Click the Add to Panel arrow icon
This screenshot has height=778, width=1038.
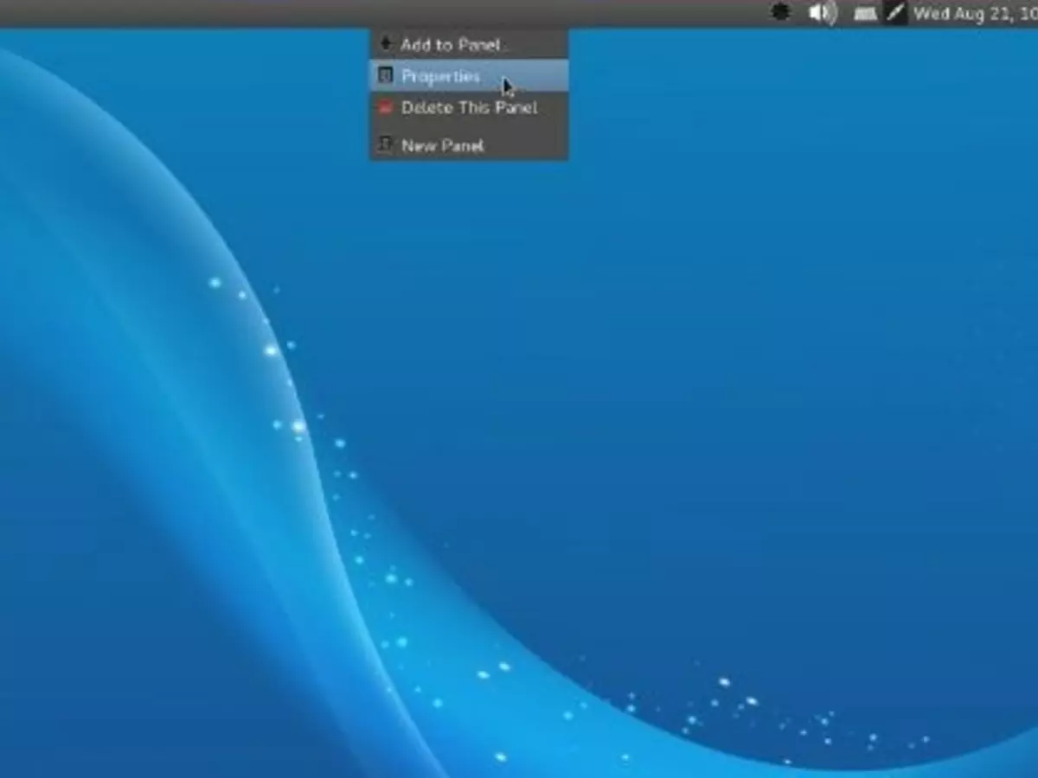tap(386, 44)
